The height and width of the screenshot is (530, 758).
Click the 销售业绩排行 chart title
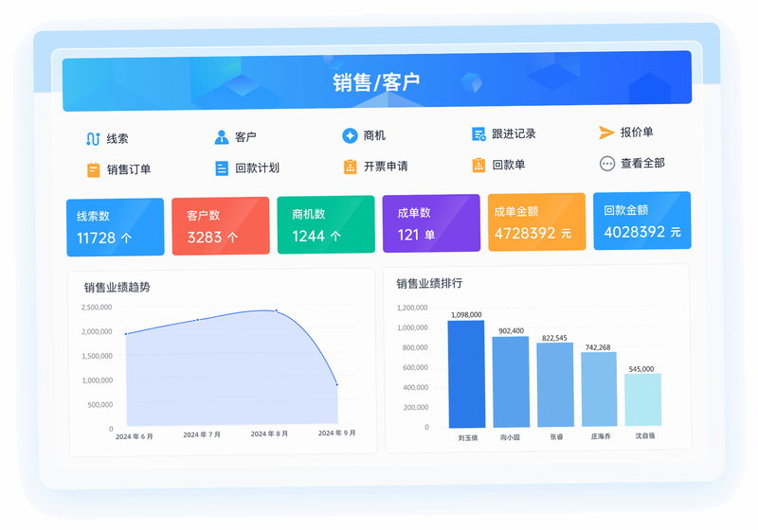coord(429,283)
